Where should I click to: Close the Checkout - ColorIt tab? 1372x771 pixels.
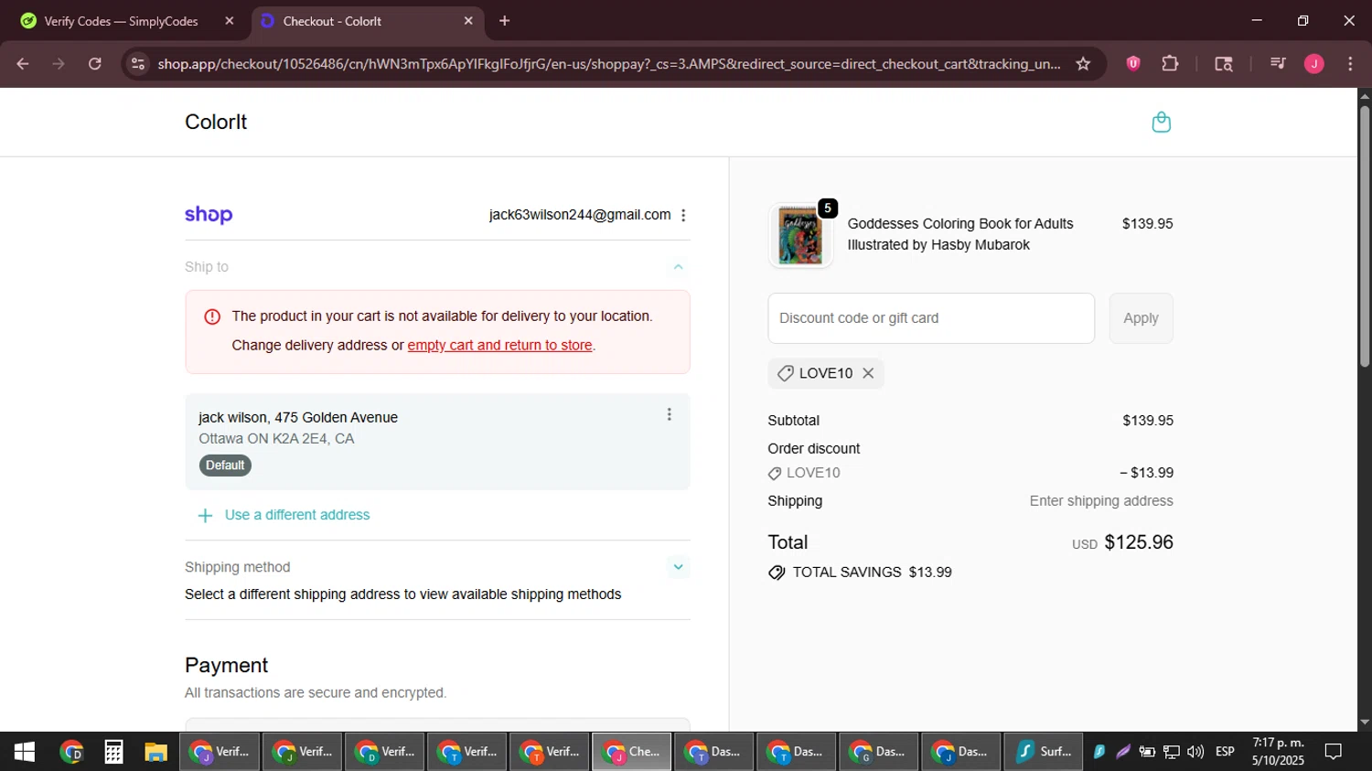coord(468,20)
